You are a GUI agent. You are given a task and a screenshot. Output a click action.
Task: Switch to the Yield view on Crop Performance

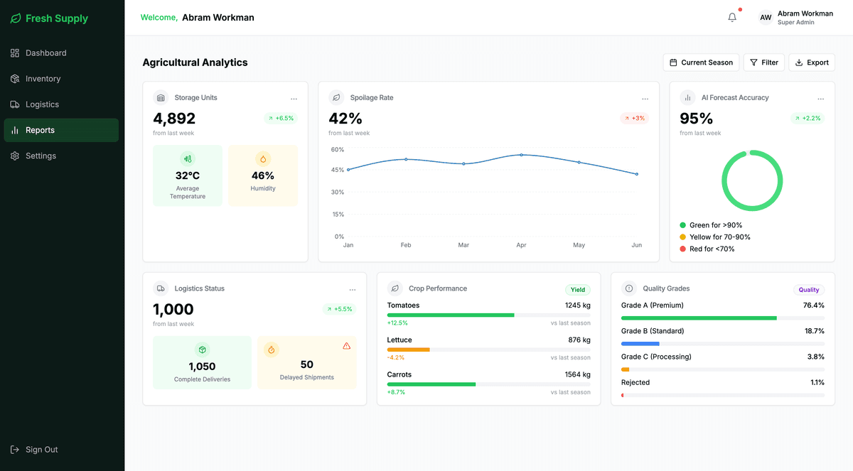[577, 289]
